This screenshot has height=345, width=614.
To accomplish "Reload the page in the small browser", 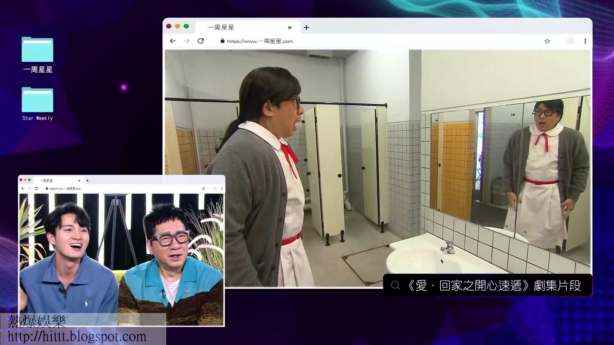I will 36,188.
